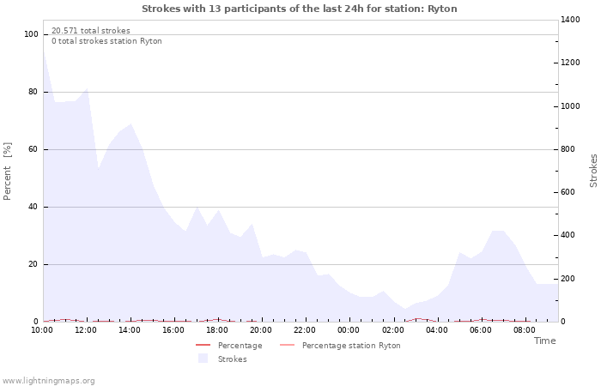Click the red Percentage legend line swatch
601x386 pixels.
click(203, 346)
